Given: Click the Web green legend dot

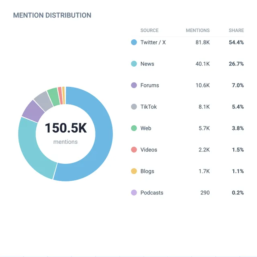Looking at the screenshot, I should 134,128.
